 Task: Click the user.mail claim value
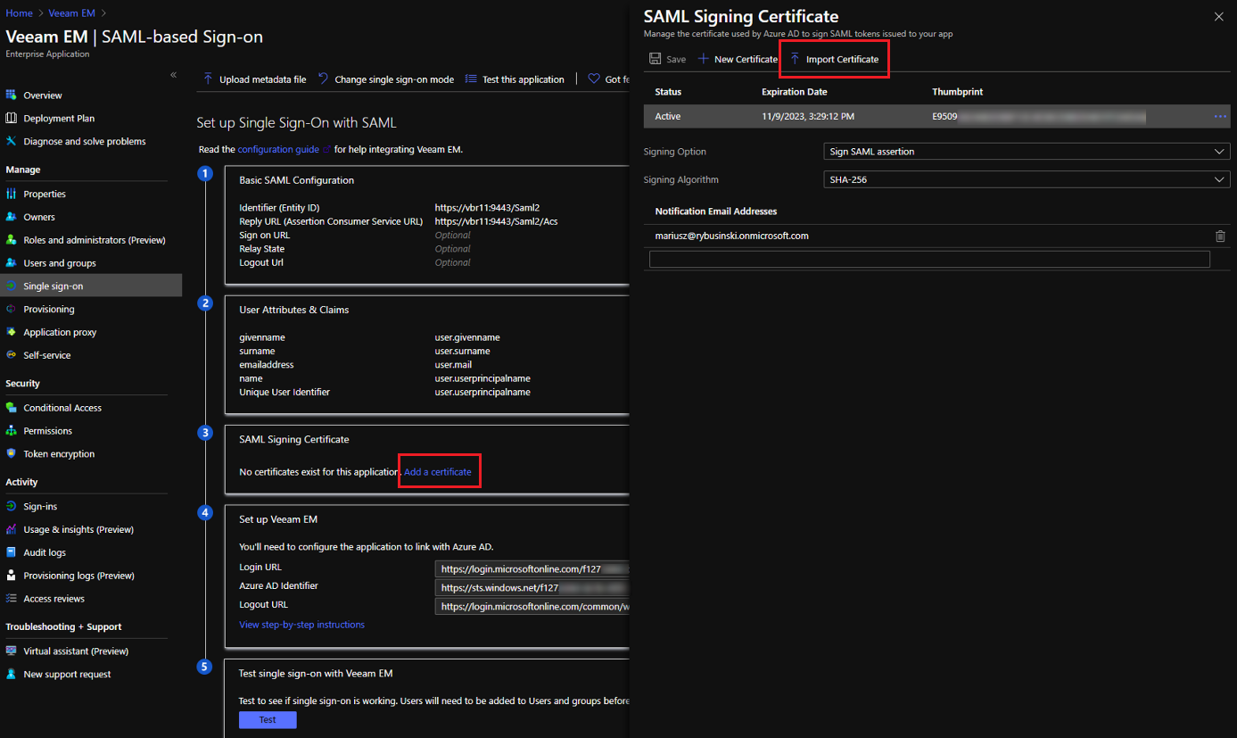453,365
